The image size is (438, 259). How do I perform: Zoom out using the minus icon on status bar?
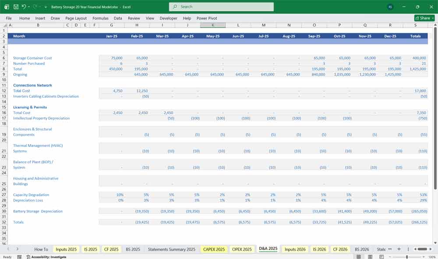click(389, 256)
